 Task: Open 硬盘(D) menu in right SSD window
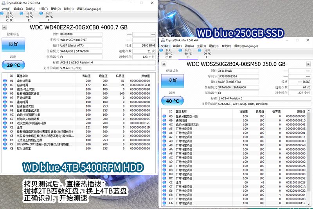pyautogui.click(x=214, y=46)
